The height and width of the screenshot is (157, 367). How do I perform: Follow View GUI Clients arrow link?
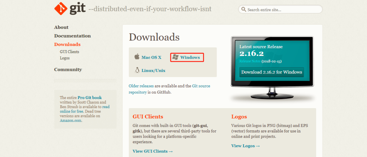153,151
